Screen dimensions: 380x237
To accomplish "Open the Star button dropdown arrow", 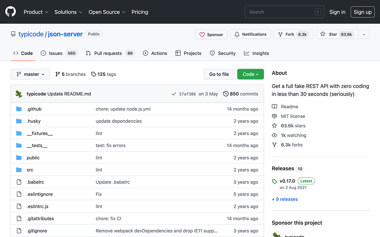I will [364, 34].
